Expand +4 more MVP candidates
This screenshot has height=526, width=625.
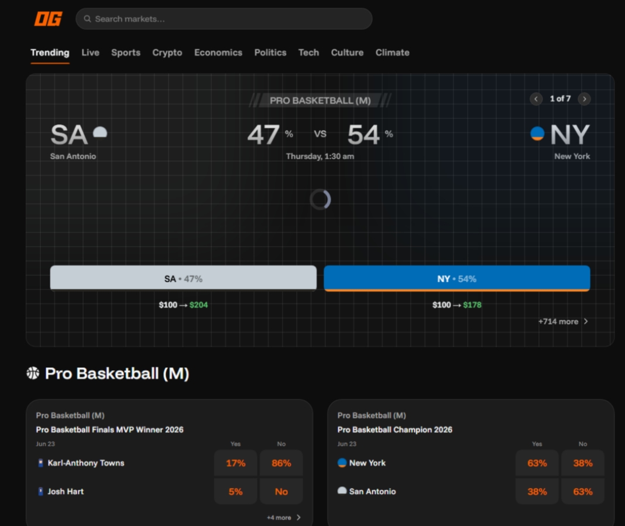(283, 518)
